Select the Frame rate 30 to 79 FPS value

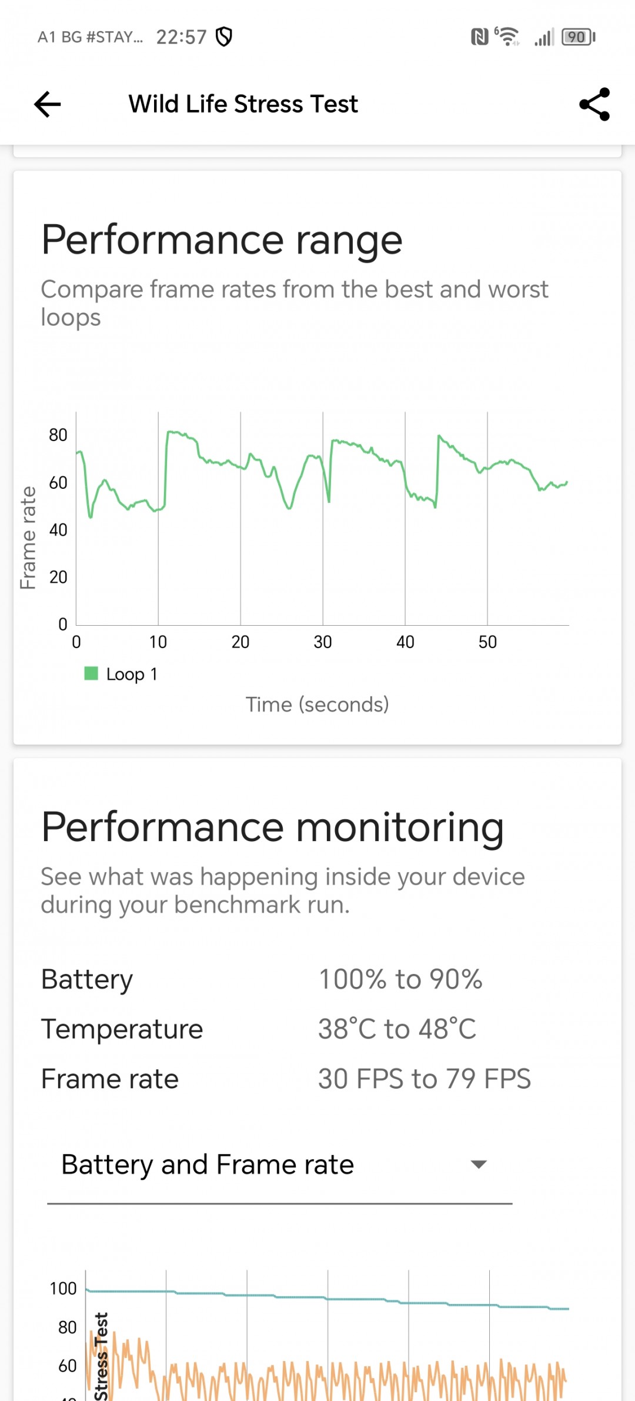click(425, 1079)
